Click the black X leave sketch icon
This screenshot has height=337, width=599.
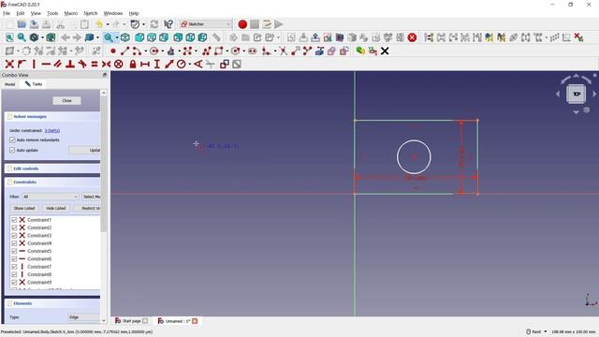tap(385, 51)
